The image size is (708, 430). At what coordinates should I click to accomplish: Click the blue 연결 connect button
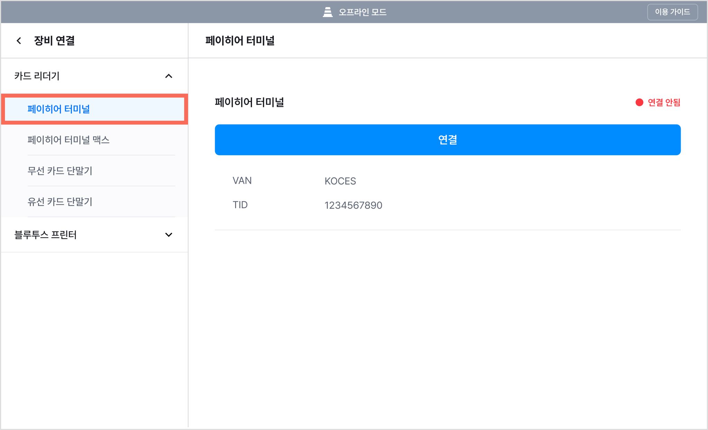tap(448, 140)
